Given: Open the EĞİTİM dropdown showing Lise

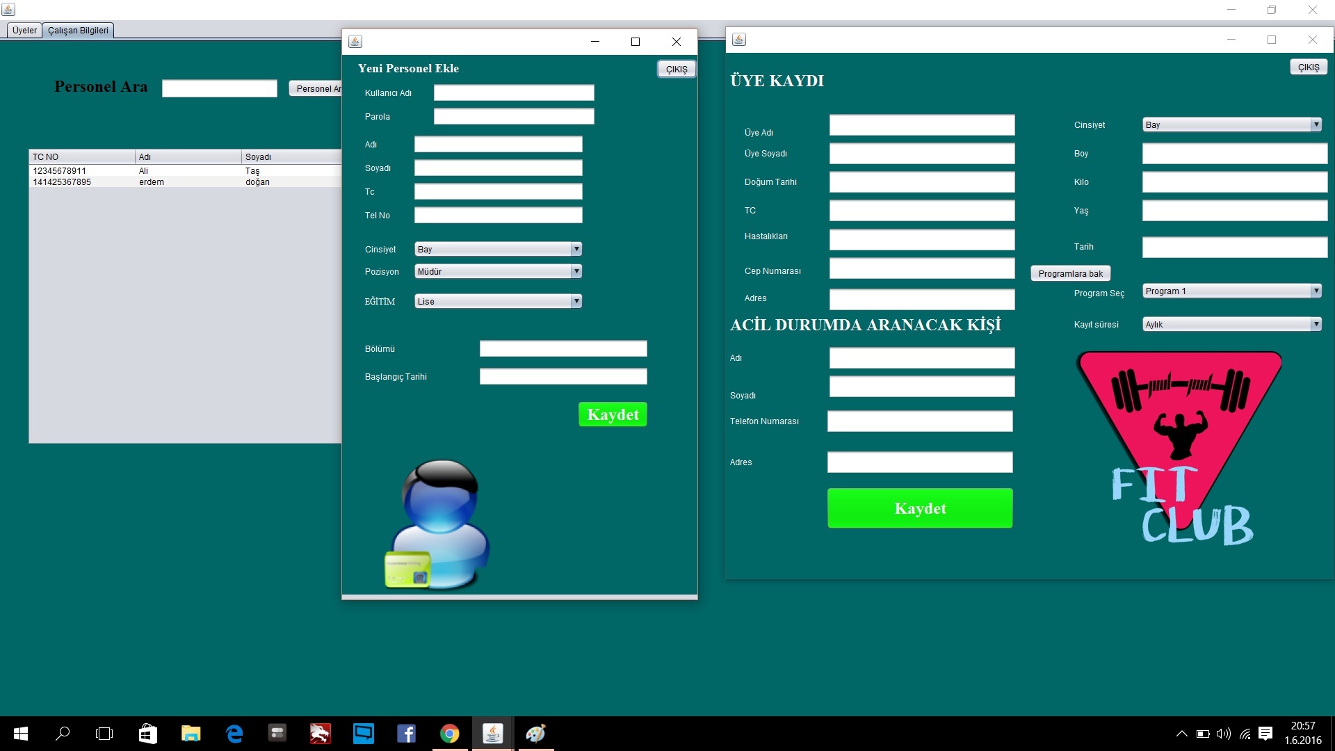Looking at the screenshot, I should click(x=498, y=301).
